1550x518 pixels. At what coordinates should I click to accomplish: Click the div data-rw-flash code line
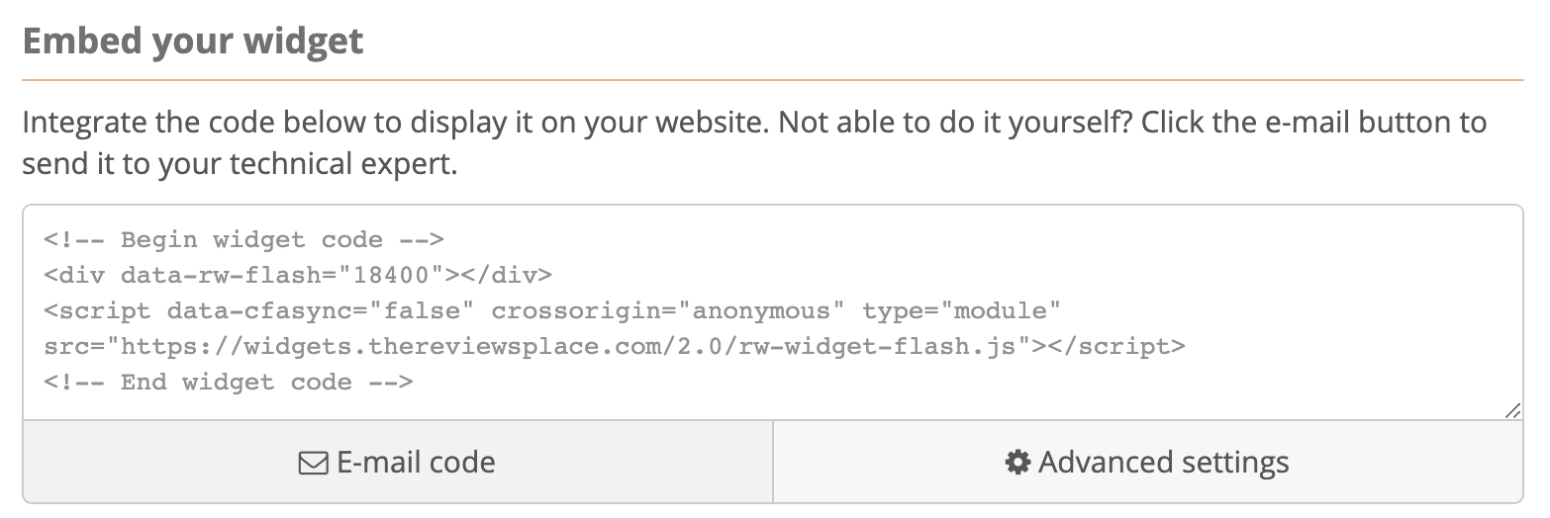(298, 276)
